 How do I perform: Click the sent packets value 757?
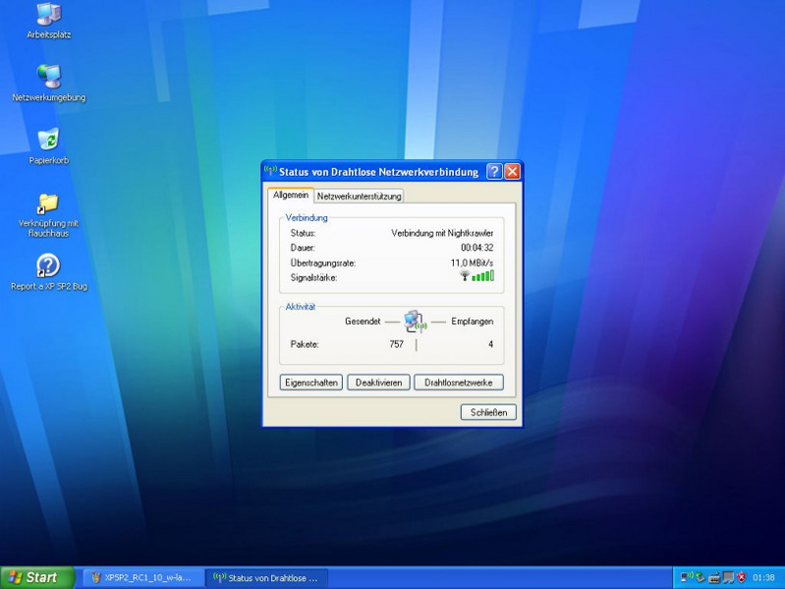397,344
